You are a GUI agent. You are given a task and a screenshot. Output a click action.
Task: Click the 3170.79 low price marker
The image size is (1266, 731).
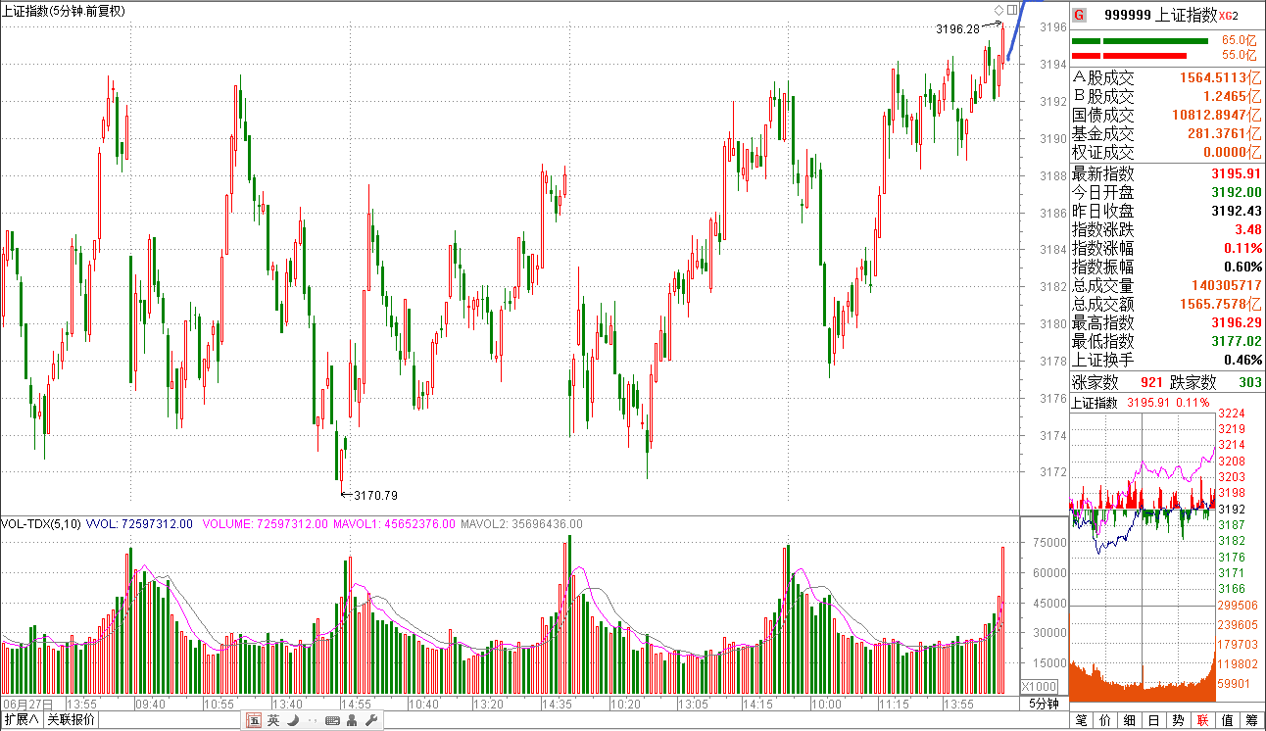(375, 495)
